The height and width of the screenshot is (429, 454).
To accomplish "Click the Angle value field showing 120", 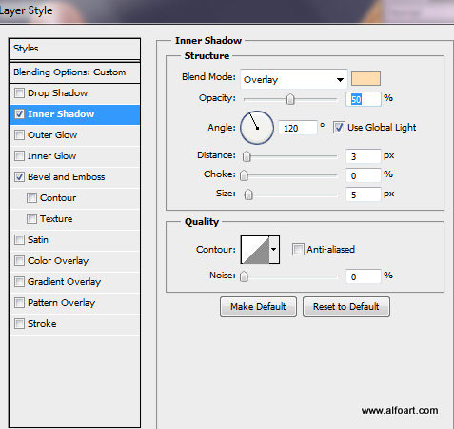I will 298,128.
